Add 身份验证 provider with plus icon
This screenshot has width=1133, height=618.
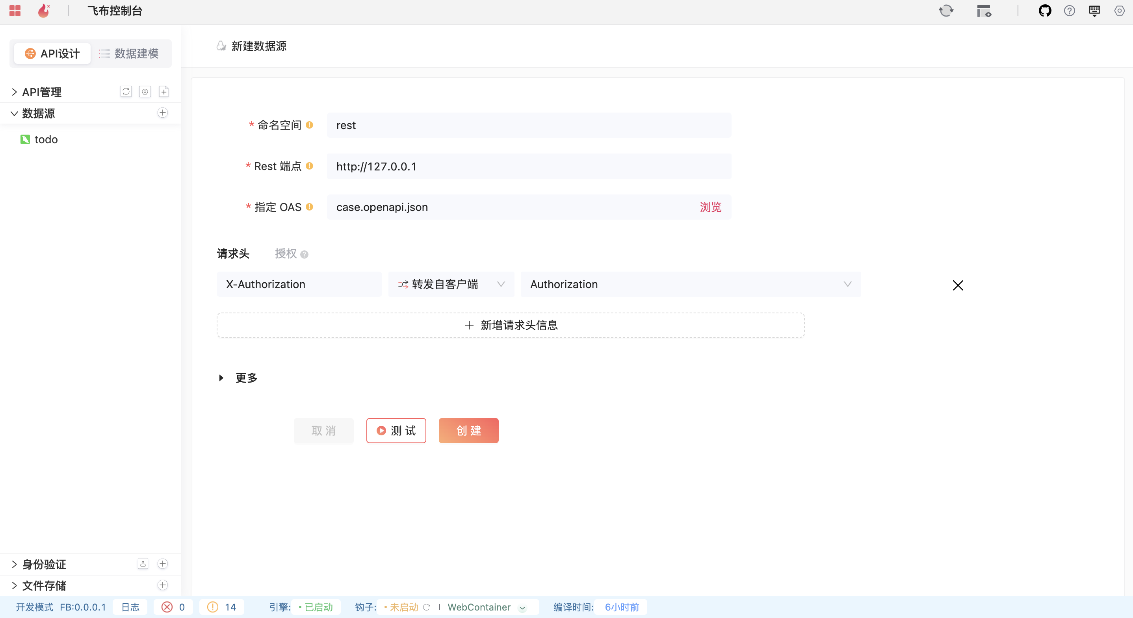click(x=162, y=564)
